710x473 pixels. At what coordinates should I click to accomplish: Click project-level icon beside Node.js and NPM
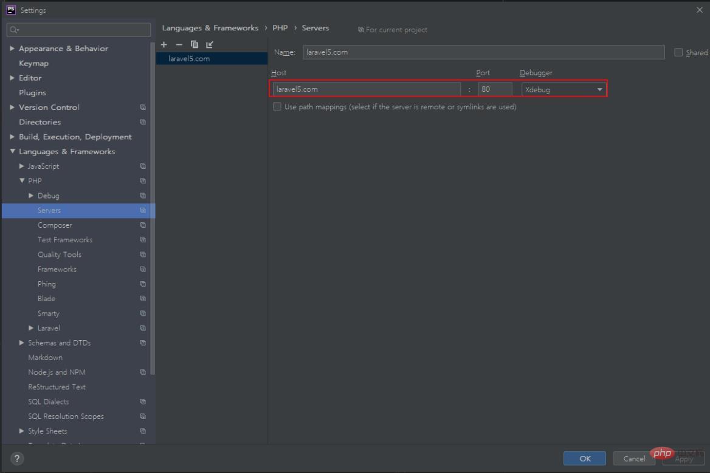pyautogui.click(x=143, y=372)
